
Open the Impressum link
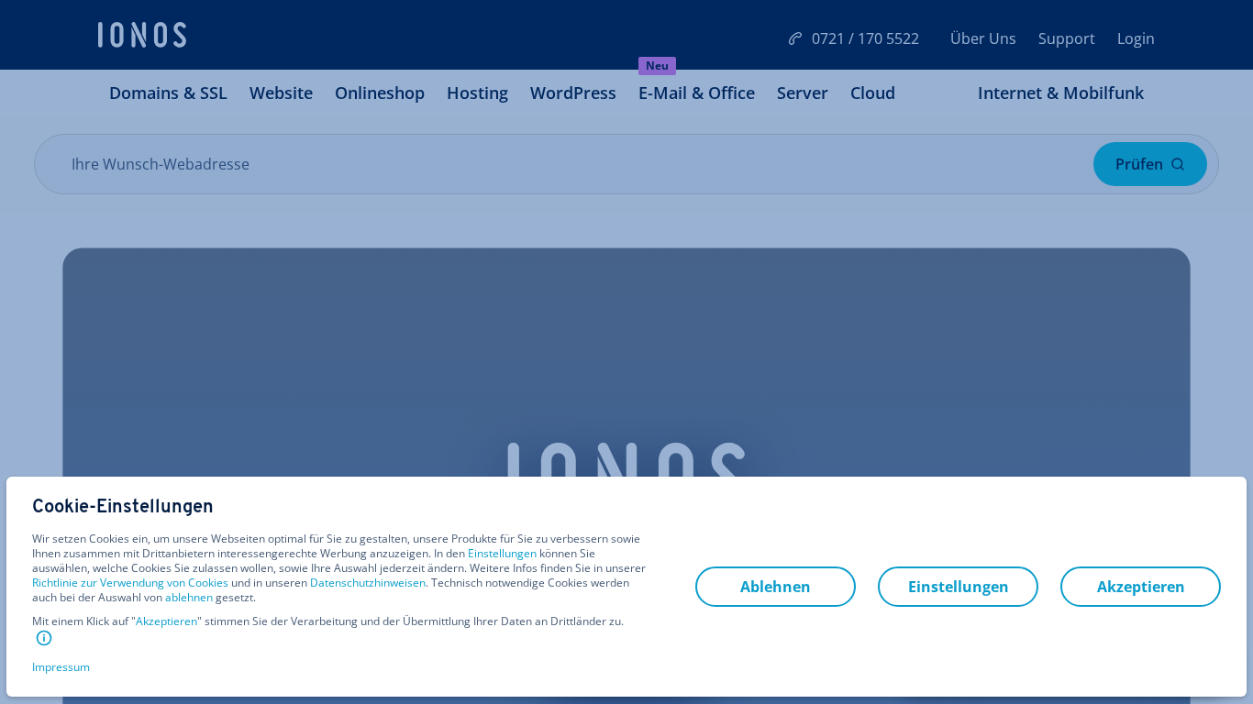click(61, 667)
